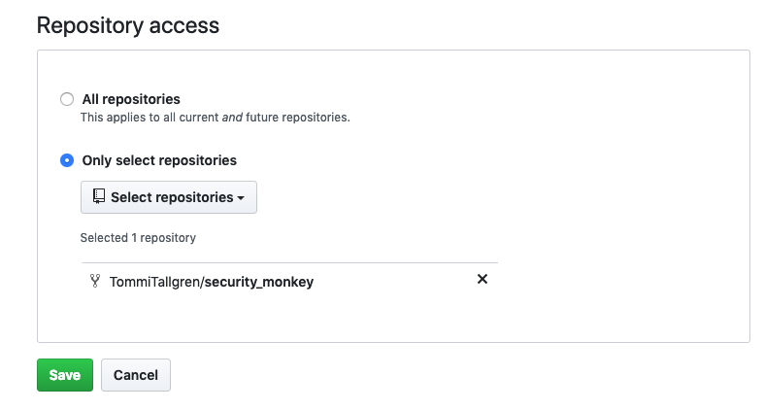Click the 'Repository access' heading

click(x=128, y=25)
